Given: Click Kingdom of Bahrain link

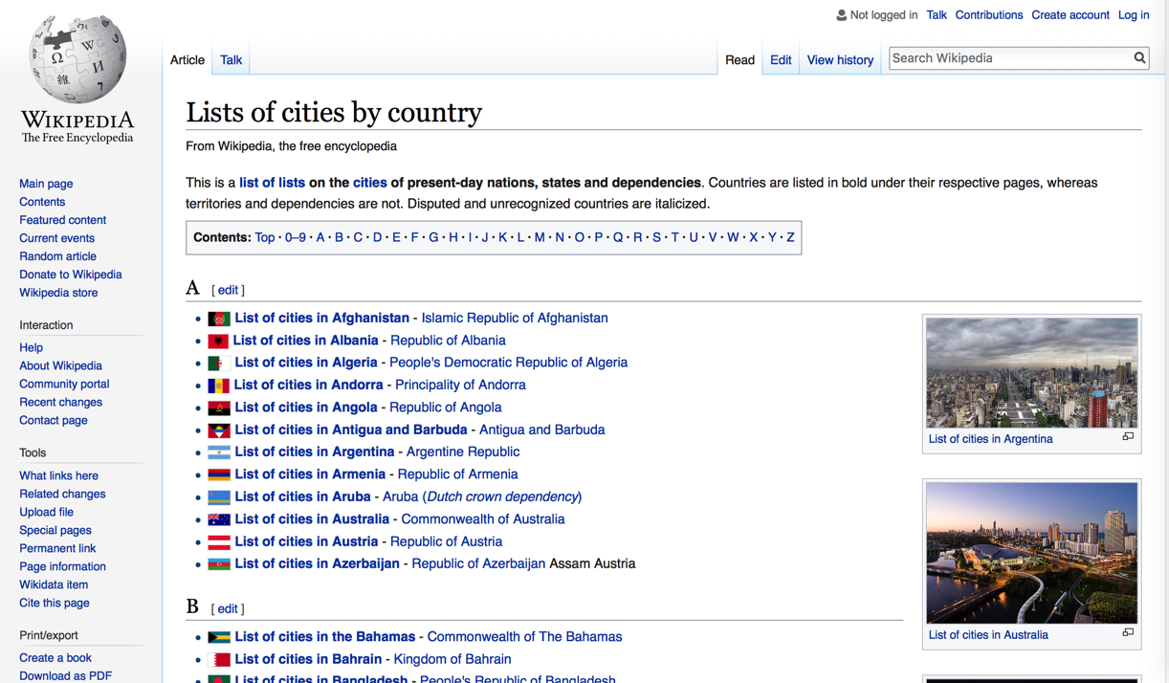Looking at the screenshot, I should (452, 659).
